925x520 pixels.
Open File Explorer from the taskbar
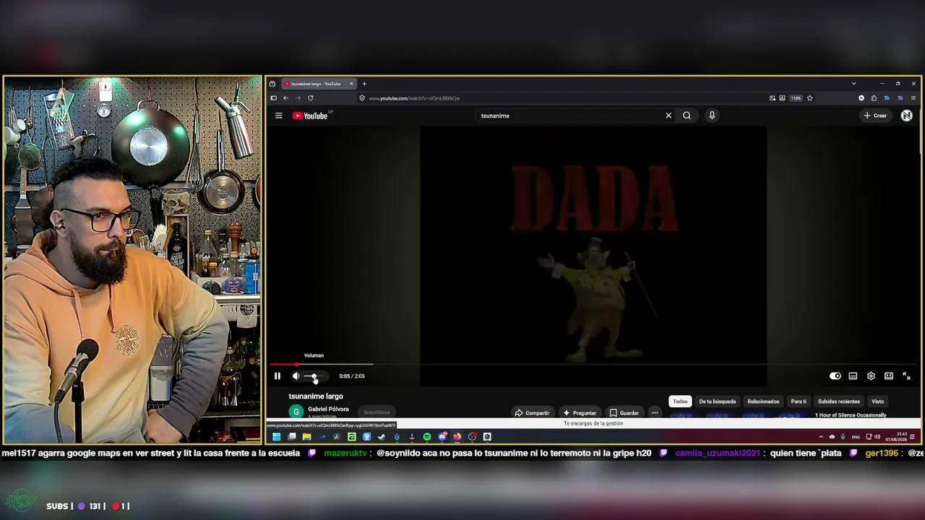click(x=306, y=437)
